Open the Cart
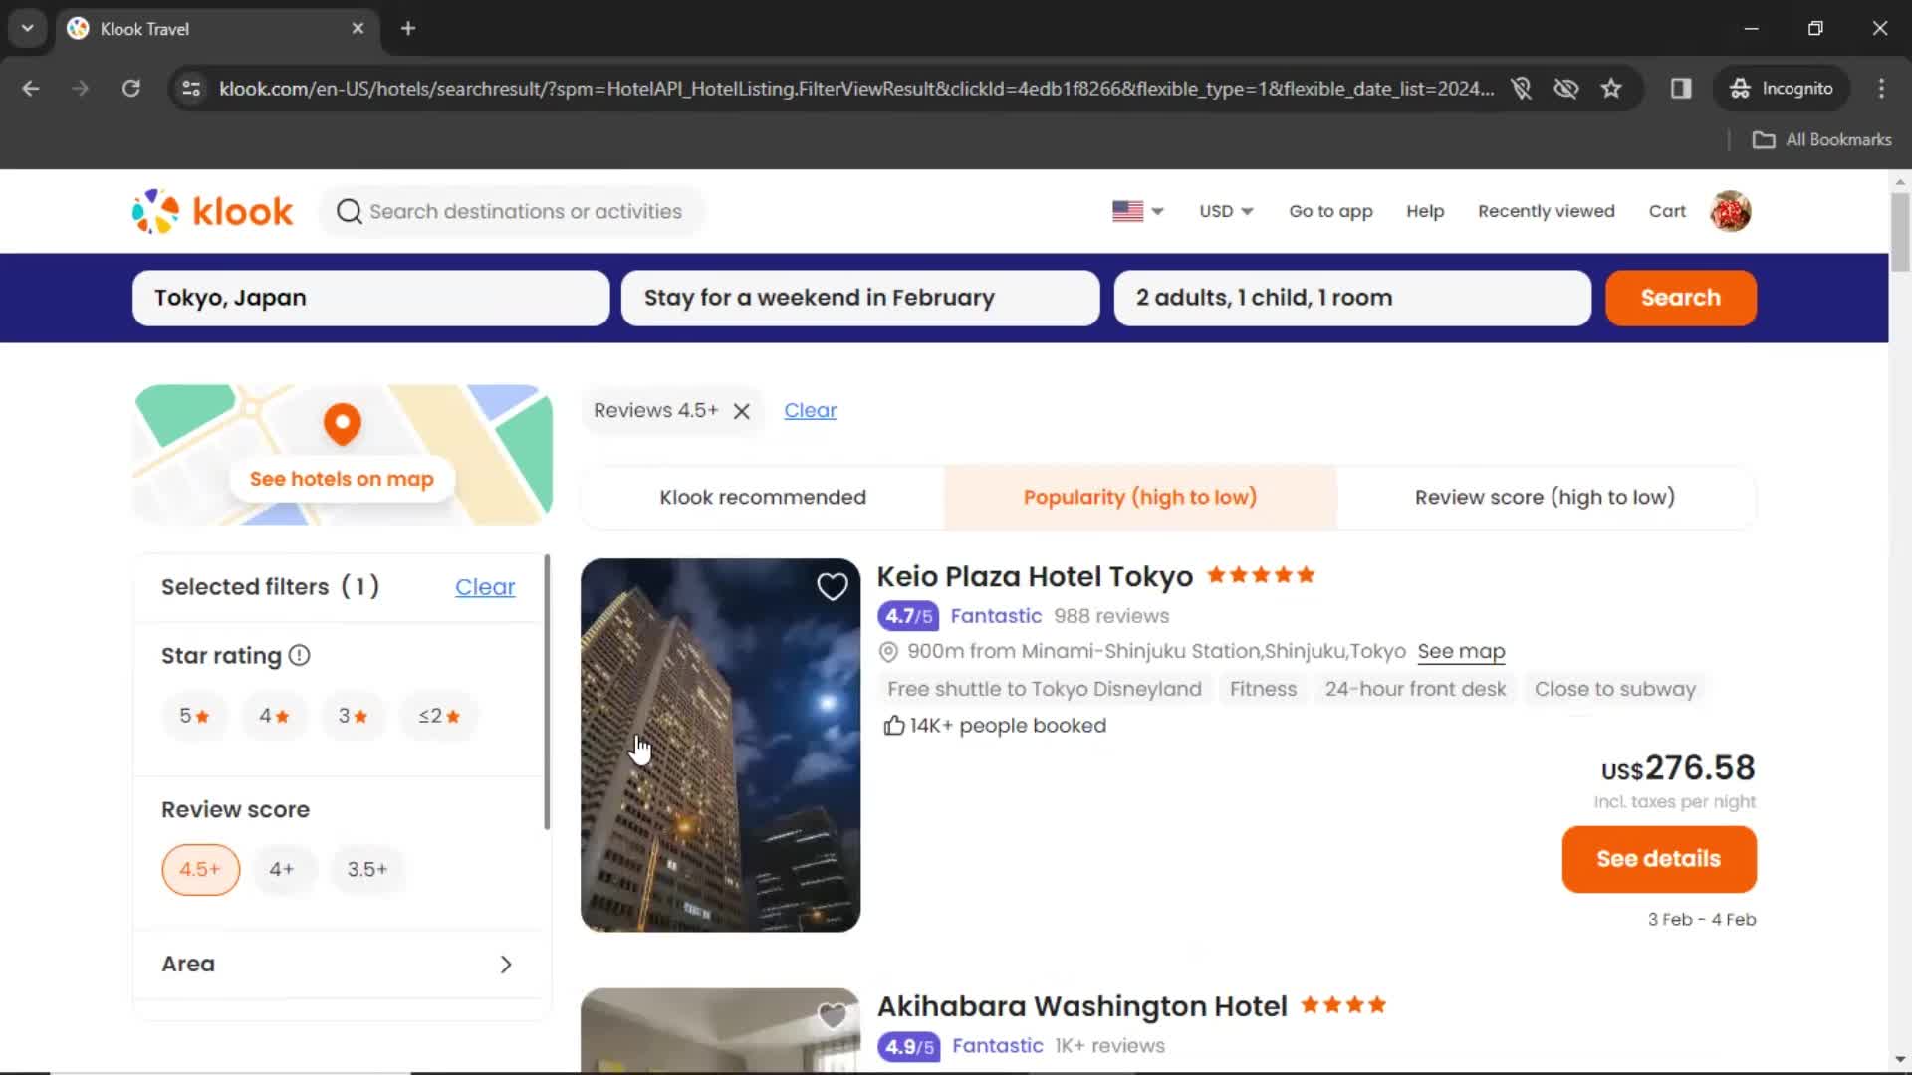The height and width of the screenshot is (1075, 1912). [x=1667, y=211]
